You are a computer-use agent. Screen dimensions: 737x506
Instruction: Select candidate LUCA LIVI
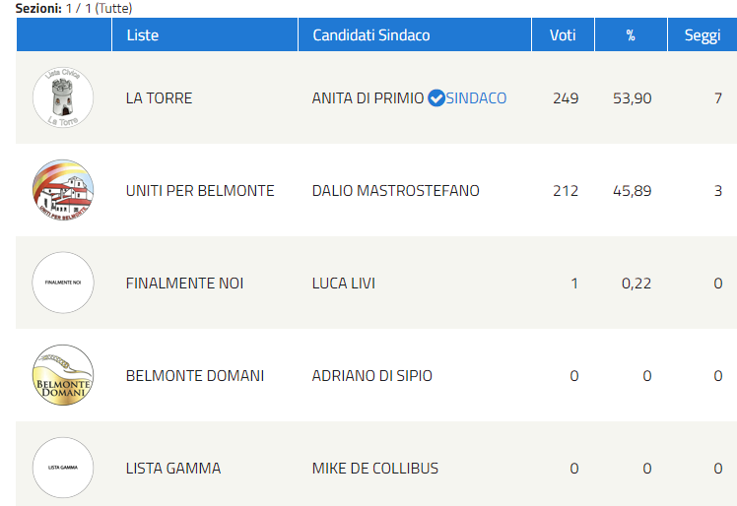pyautogui.click(x=344, y=284)
